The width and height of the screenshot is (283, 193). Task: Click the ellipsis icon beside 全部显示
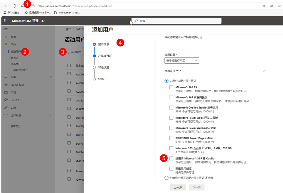tap(6, 126)
